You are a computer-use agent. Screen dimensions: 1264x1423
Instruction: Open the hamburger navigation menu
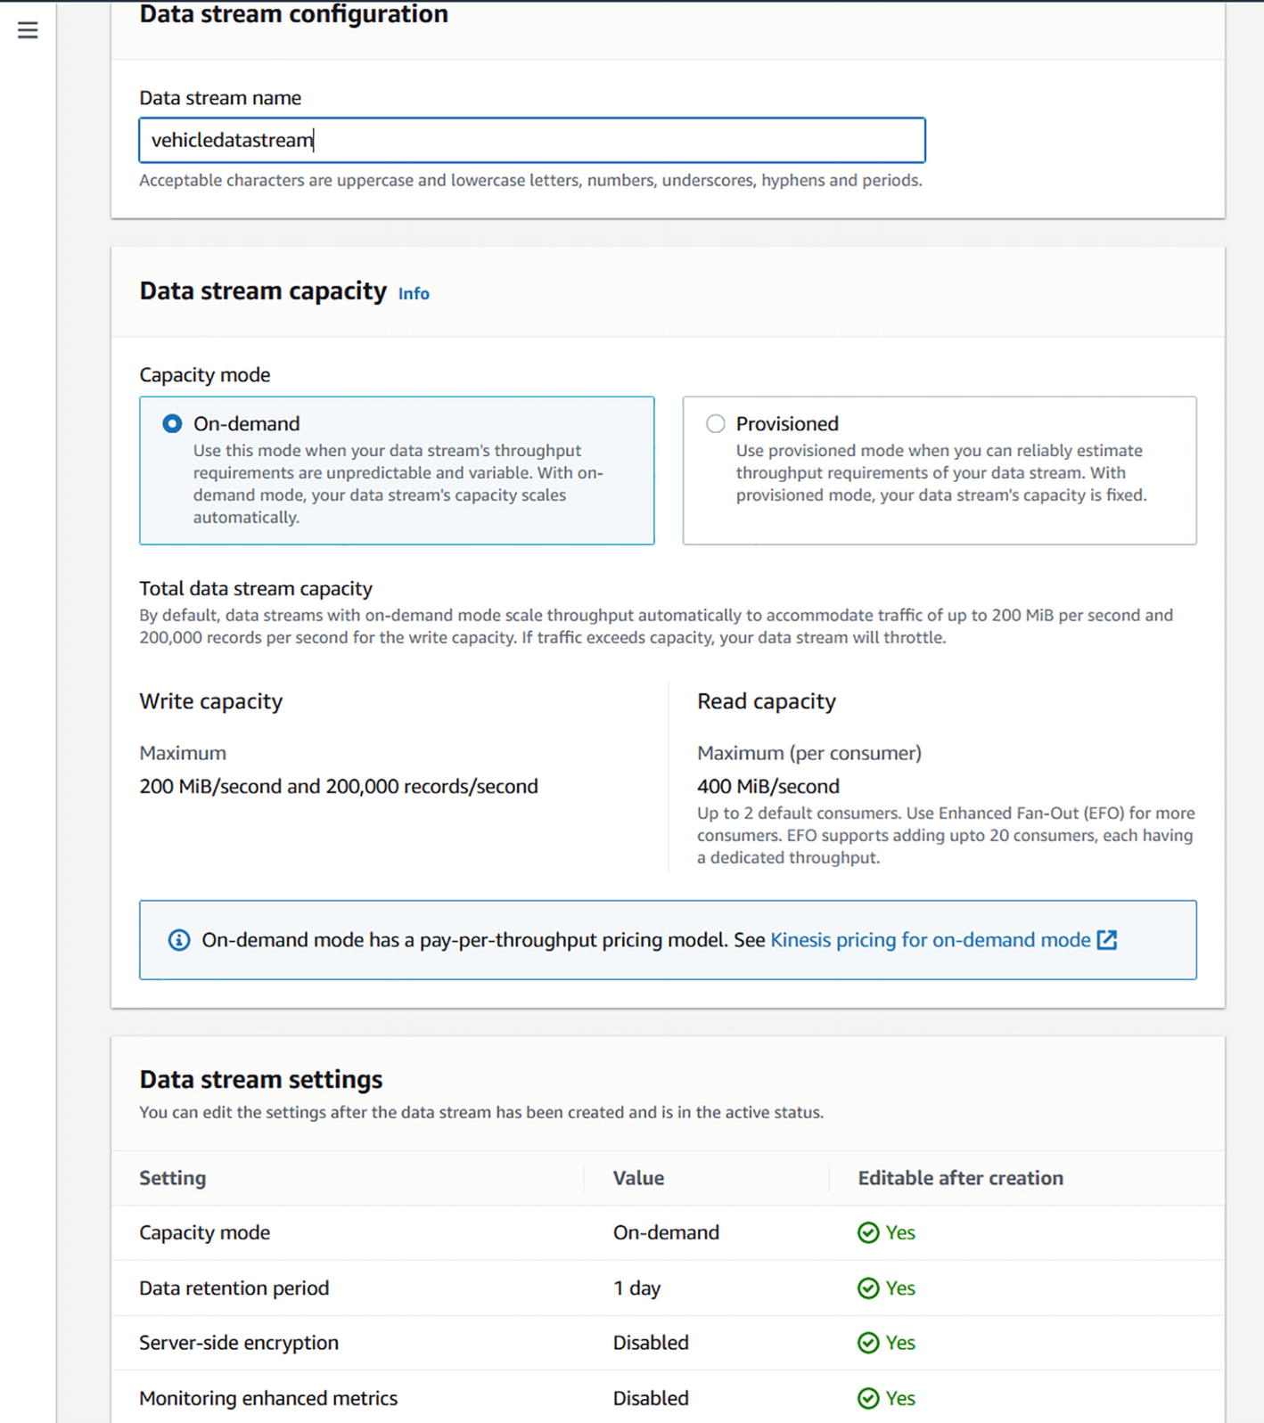28,30
